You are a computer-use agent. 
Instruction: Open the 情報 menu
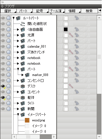point(73,11)
